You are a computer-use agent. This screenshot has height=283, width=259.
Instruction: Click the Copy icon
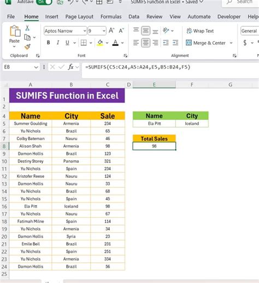(x=27, y=37)
